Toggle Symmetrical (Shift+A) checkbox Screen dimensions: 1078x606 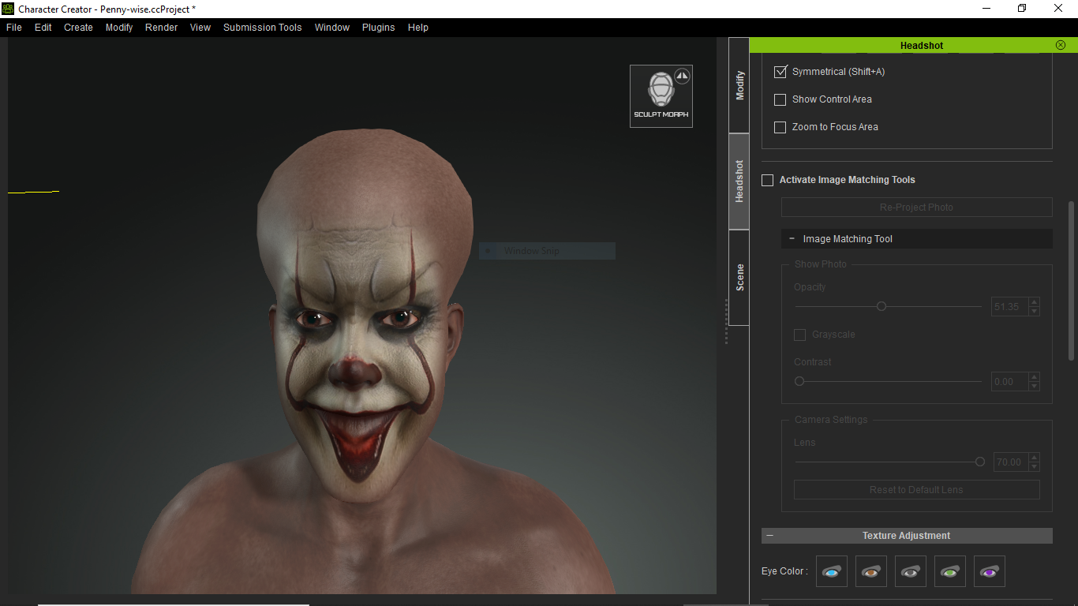(x=780, y=72)
